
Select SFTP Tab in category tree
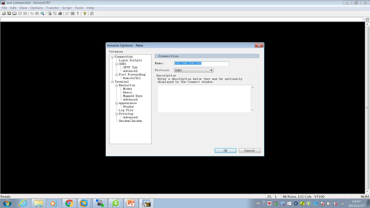coord(130,67)
